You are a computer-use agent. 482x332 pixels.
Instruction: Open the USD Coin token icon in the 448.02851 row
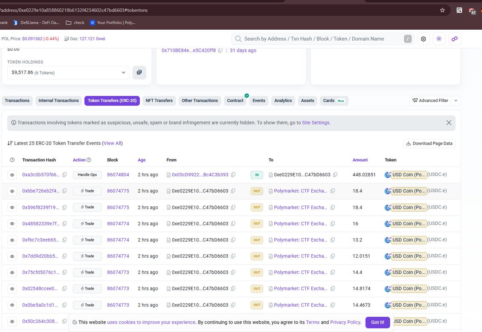coord(388,175)
